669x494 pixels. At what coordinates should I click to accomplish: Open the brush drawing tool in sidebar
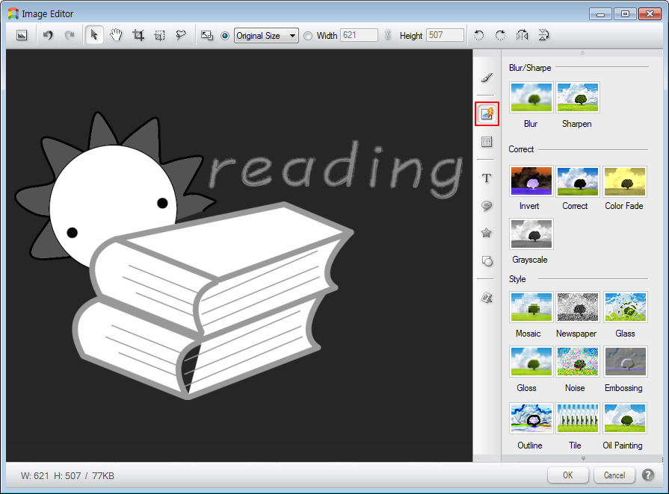(x=487, y=78)
